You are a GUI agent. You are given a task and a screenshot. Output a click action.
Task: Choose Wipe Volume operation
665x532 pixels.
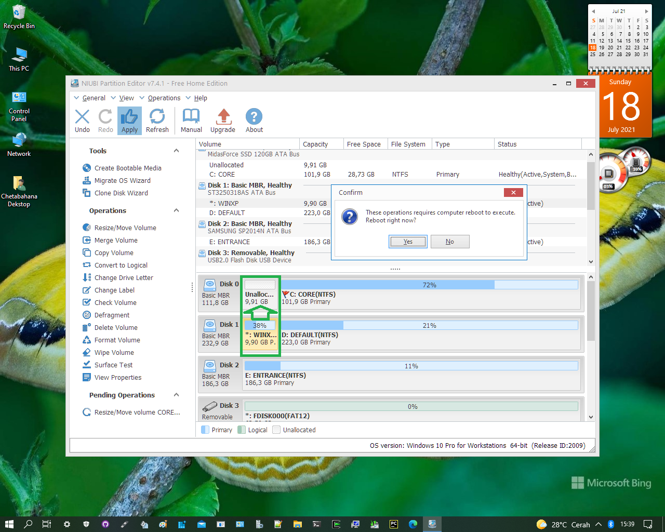tap(108, 352)
